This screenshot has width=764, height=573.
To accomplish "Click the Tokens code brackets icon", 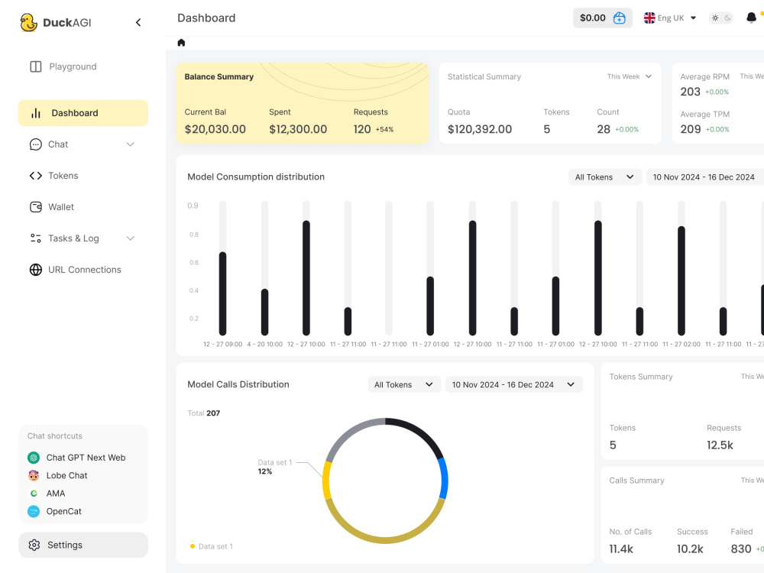I will [x=36, y=176].
